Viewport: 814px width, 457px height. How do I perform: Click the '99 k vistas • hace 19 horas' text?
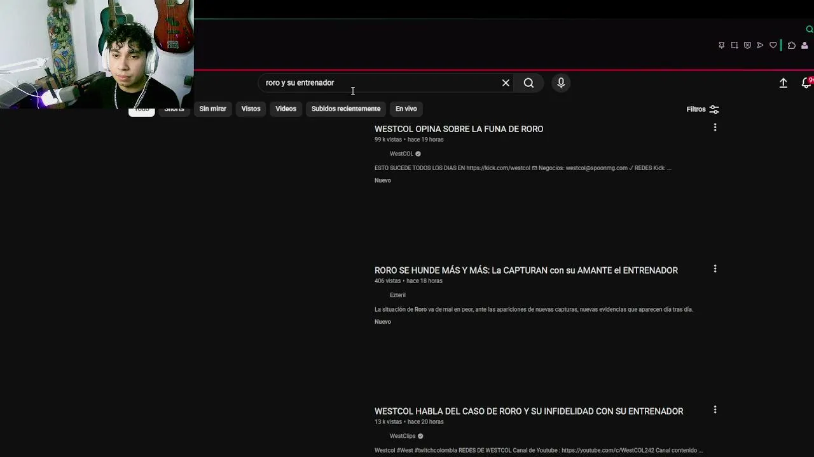(x=409, y=140)
